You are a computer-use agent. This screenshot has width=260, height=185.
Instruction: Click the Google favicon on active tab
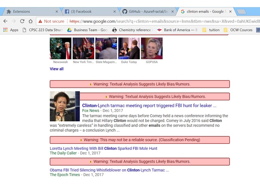click(183, 12)
